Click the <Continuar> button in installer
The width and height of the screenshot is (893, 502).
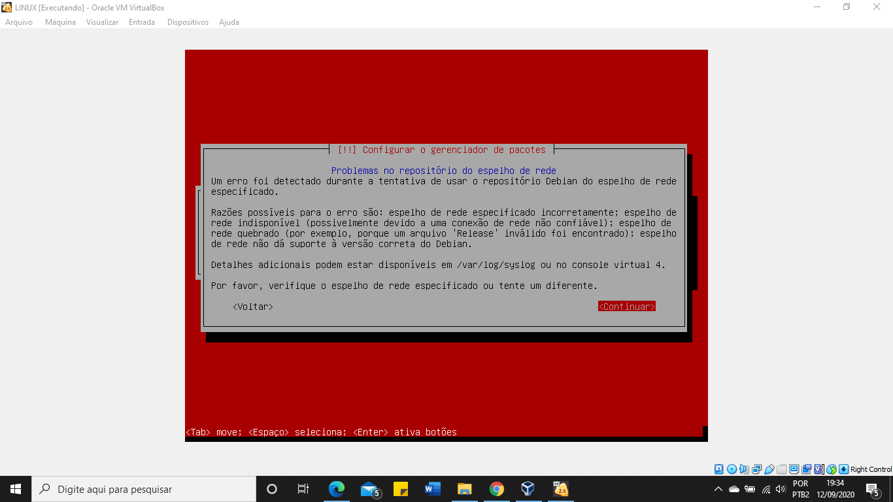pyautogui.click(x=626, y=307)
